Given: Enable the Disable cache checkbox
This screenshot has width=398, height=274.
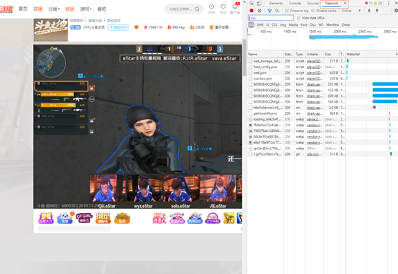Looking at the screenshot, I should tap(313, 11).
